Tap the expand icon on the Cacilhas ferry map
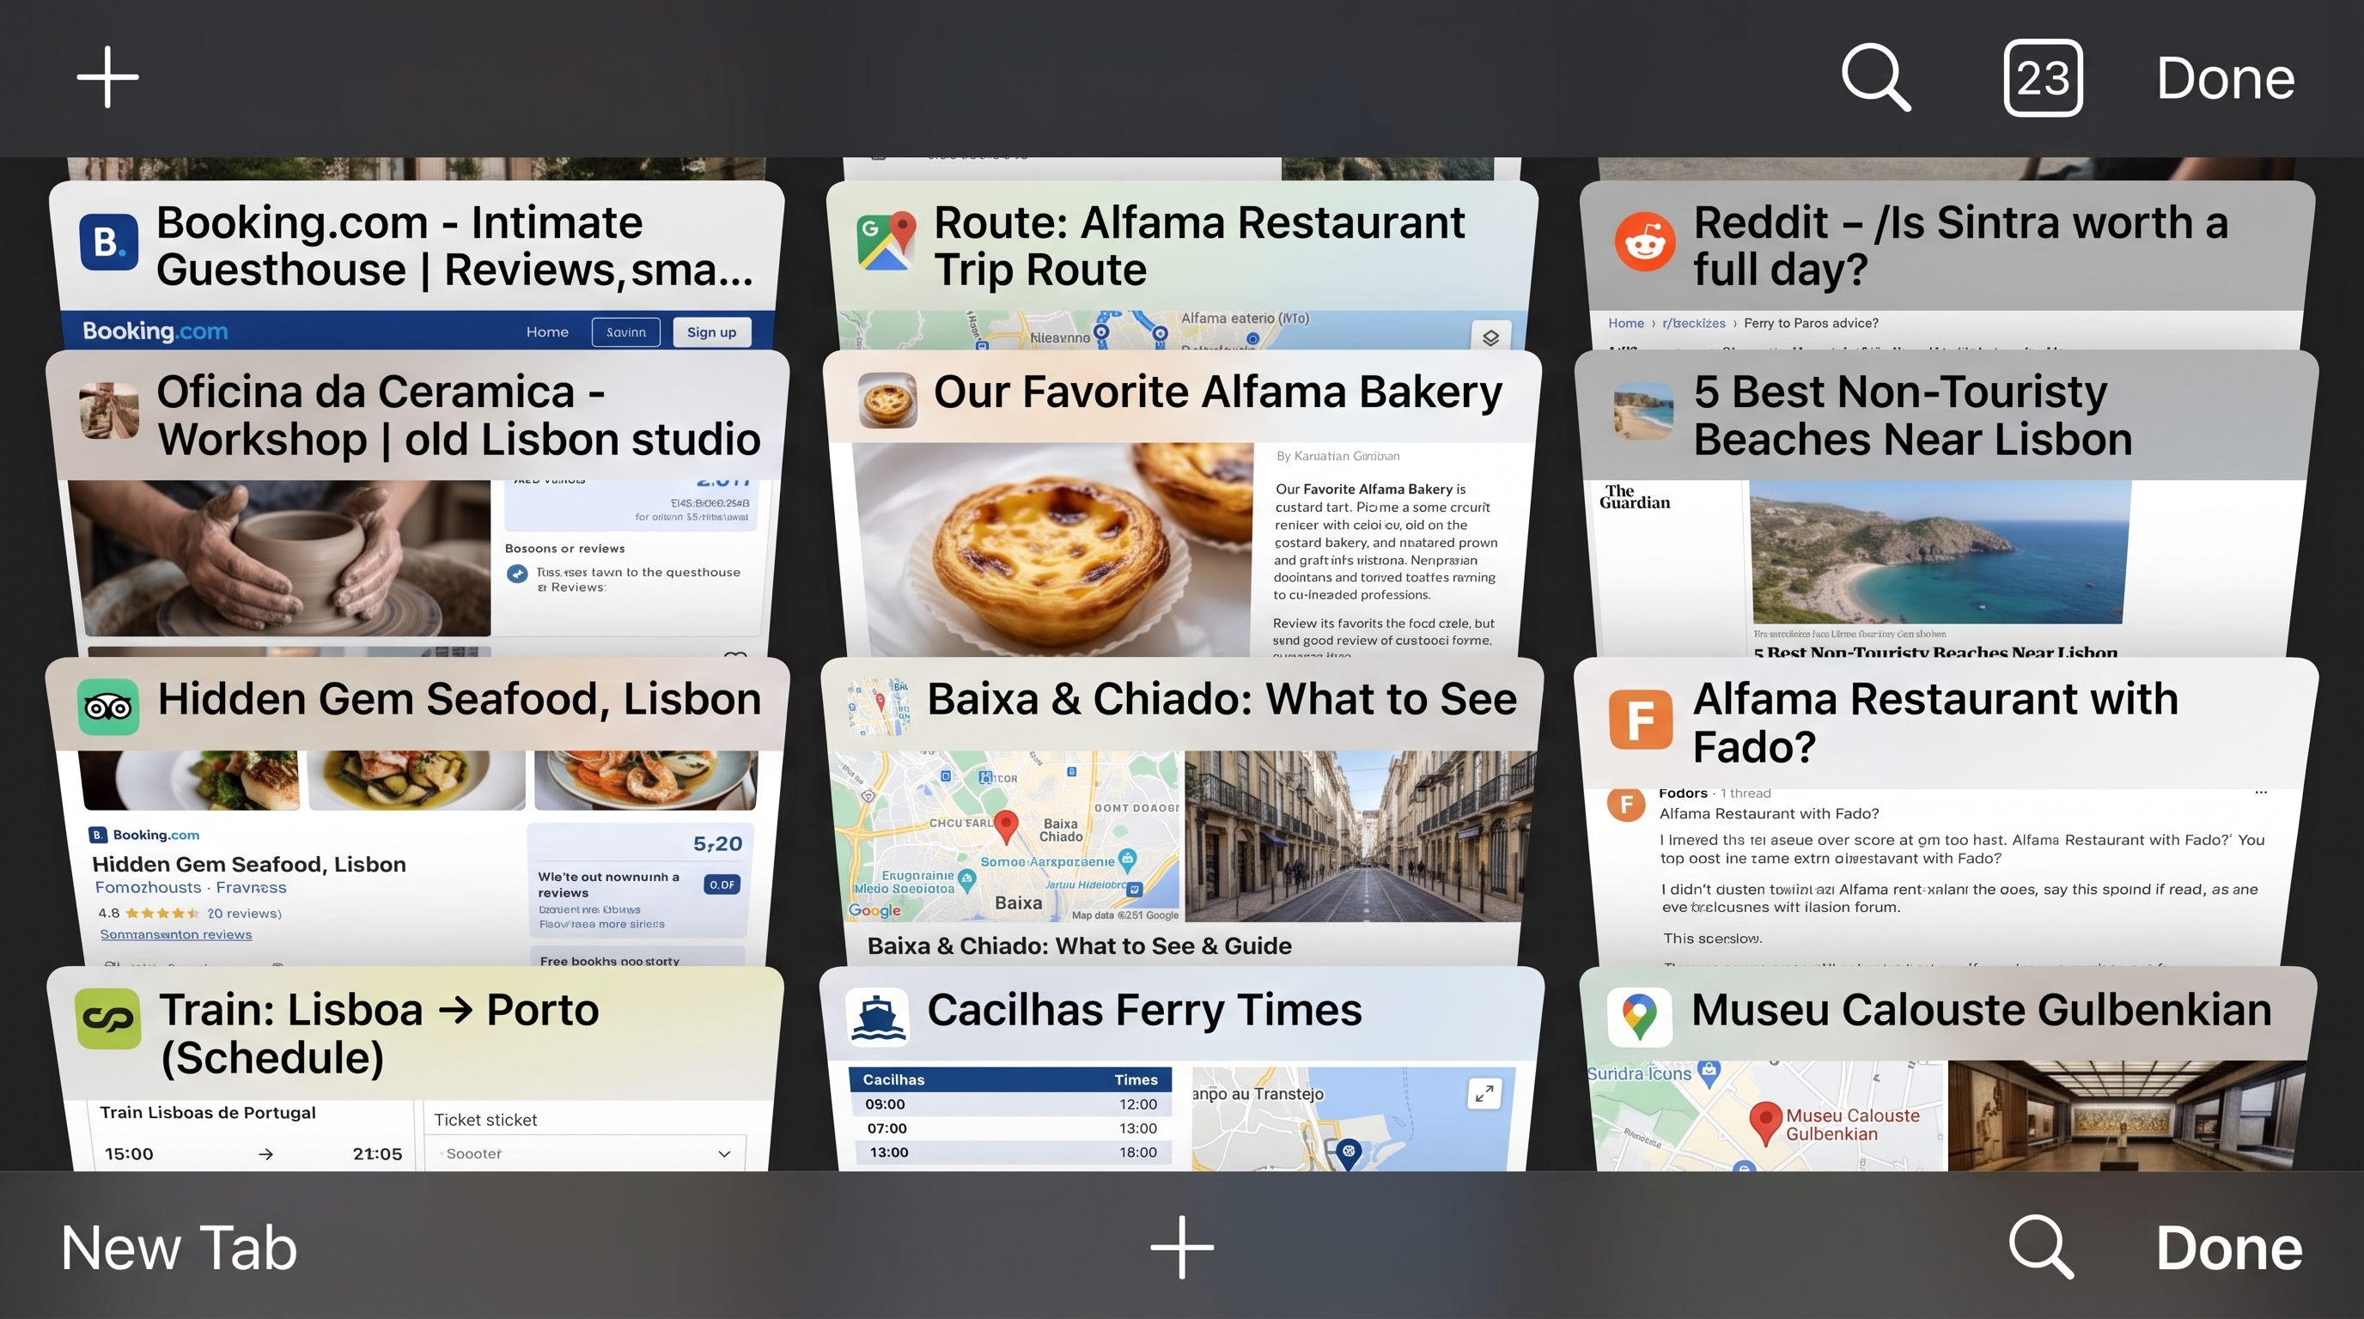2364x1319 pixels. tap(1484, 1093)
